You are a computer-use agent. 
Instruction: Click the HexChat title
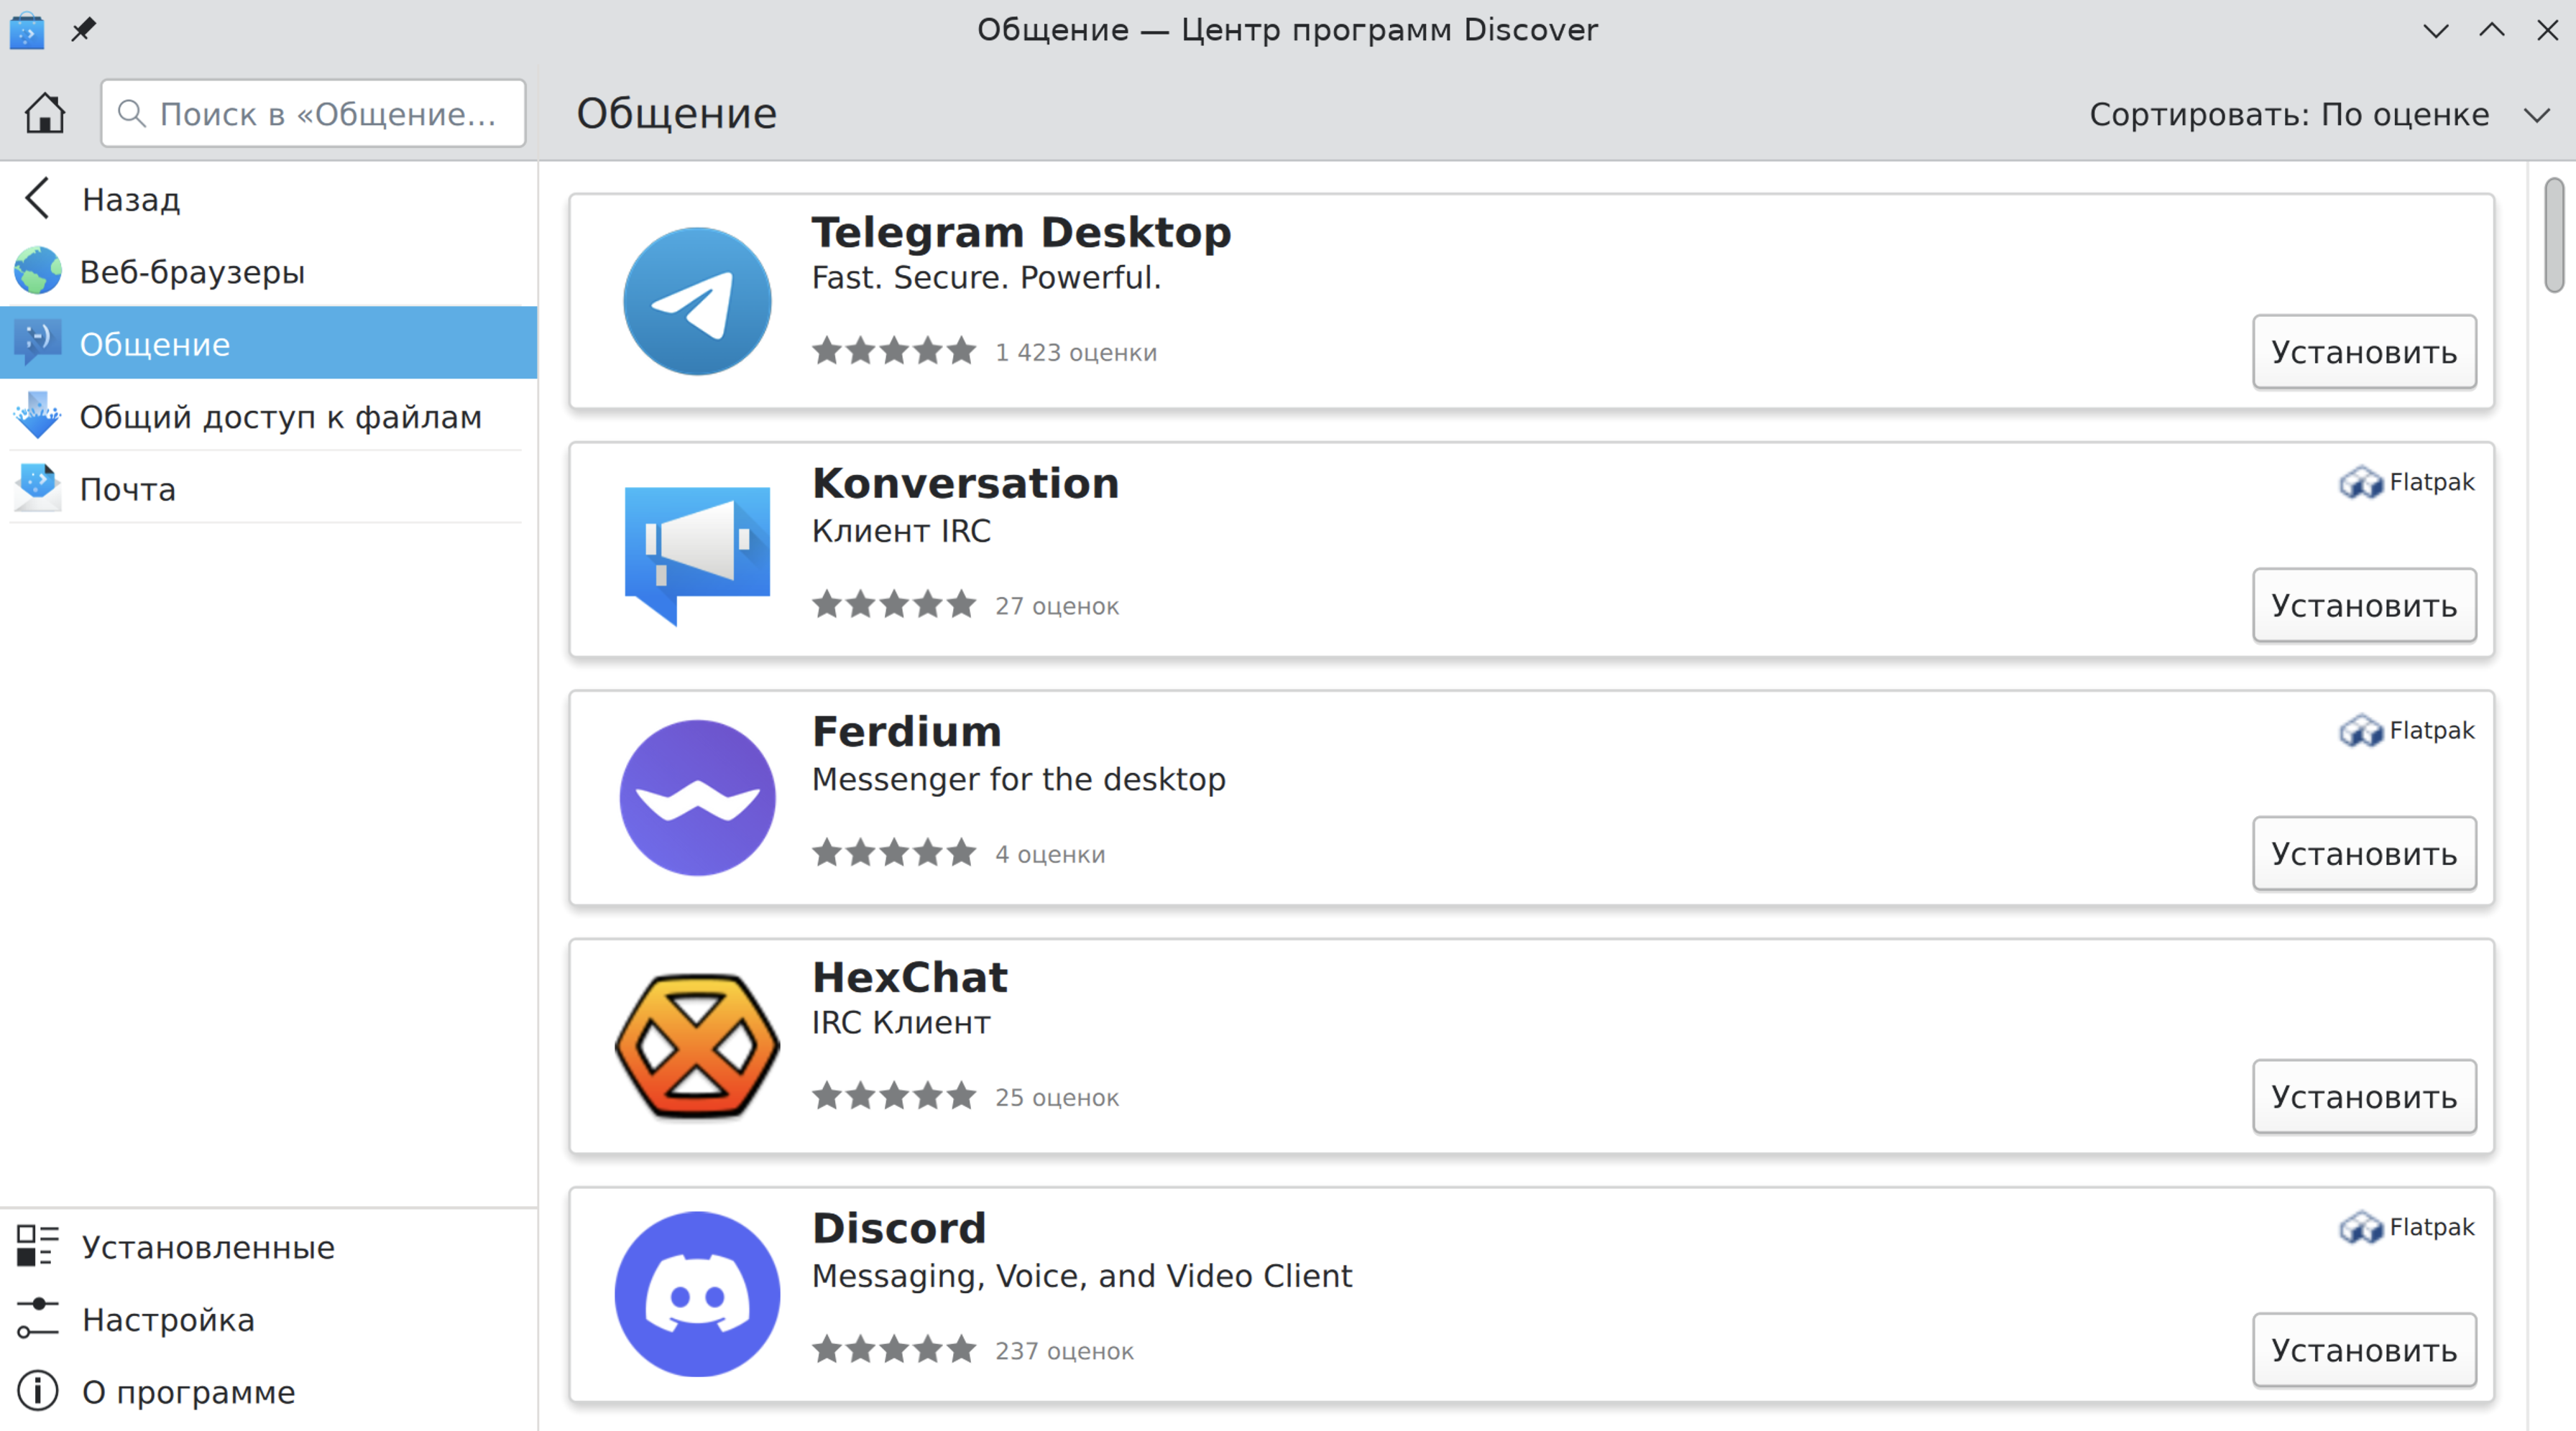909,976
